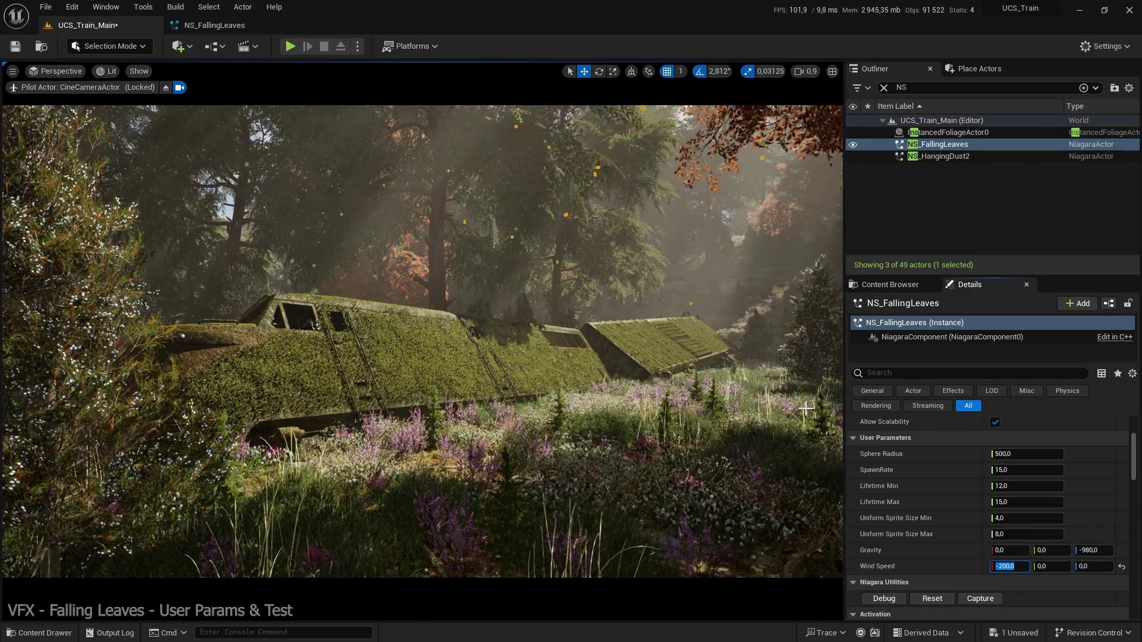Open the Selection Mode dropdown
The image size is (1142, 642).
(x=109, y=46)
